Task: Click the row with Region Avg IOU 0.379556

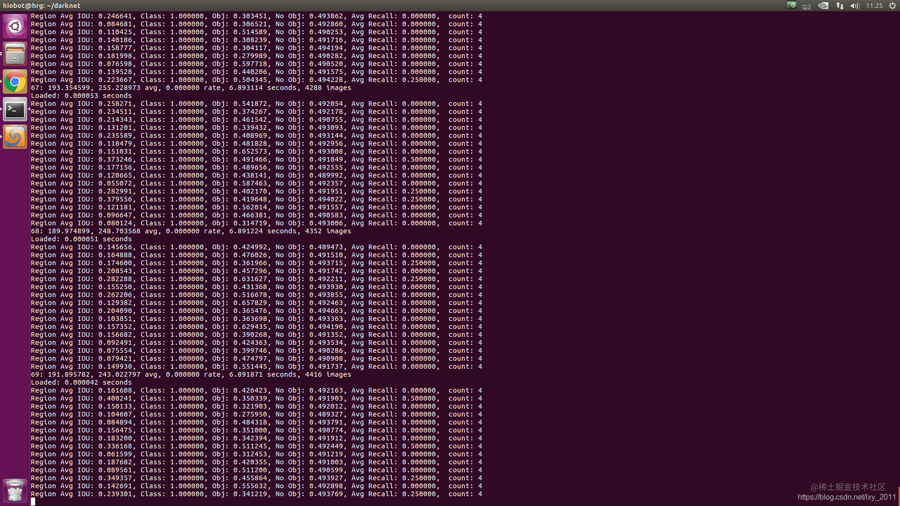Action: (x=256, y=199)
